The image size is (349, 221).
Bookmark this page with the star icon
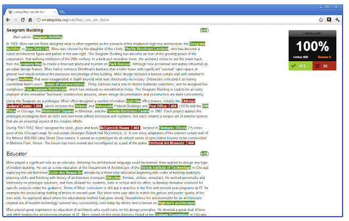coord(321,20)
